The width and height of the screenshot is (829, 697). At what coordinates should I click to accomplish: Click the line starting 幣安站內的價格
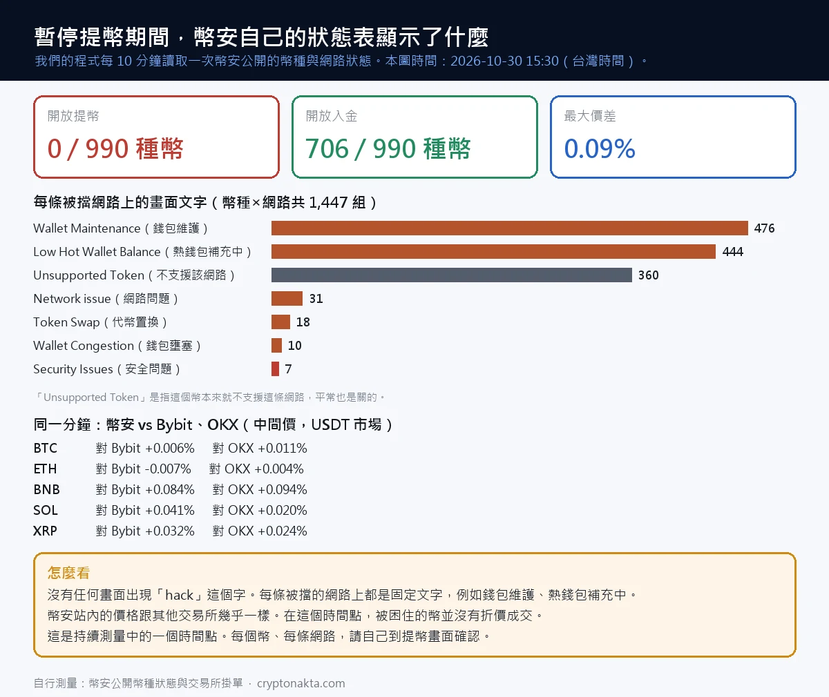pos(296,616)
